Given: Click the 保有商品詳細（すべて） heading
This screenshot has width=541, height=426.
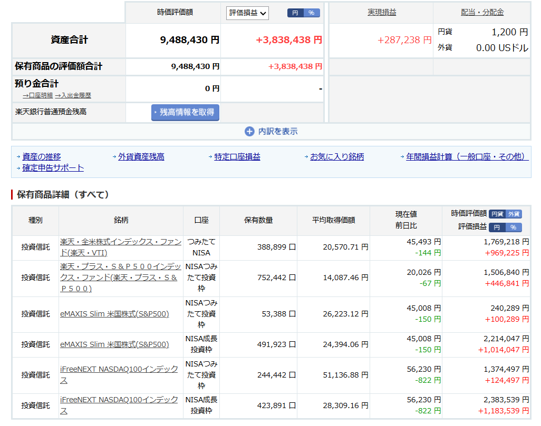Looking at the screenshot, I should (63, 195).
